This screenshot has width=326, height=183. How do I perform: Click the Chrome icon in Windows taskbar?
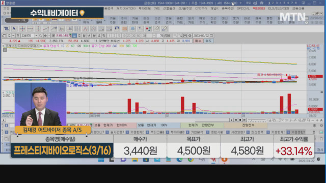point(191,160)
